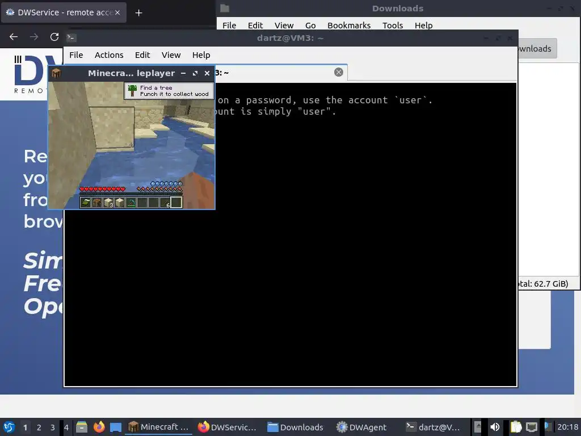This screenshot has height=436, width=581.
Task: Select the map item in Minecraft hotbar
Action: [86, 203]
